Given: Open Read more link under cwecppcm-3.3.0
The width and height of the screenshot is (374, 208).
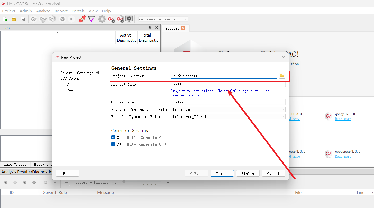Looking at the screenshot, I should [x=343, y=157].
